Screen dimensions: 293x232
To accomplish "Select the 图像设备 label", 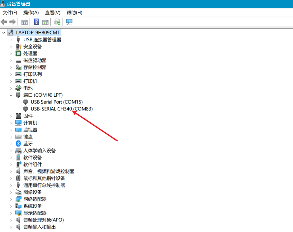I will point(33,192).
